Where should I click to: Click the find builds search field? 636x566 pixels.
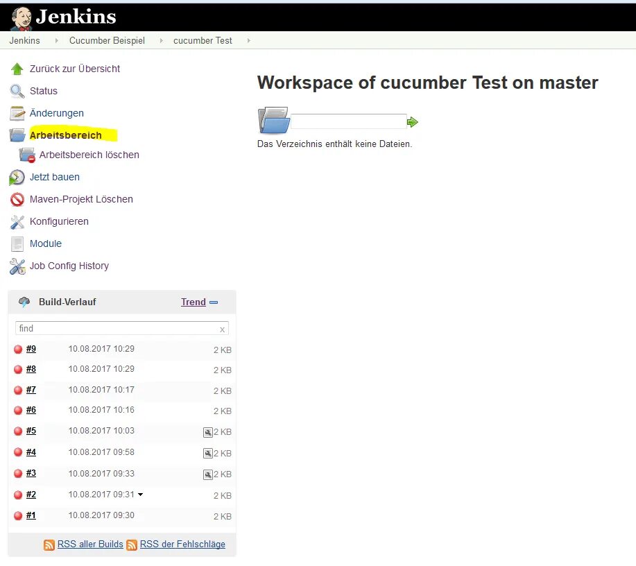tap(121, 328)
